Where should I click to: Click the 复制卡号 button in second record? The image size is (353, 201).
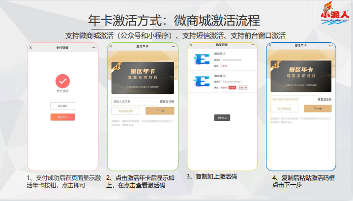point(242,87)
